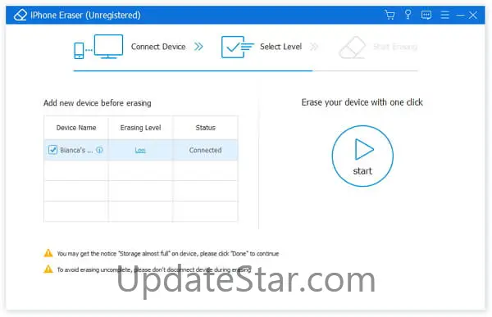Click the warning icon for Storage almost full notice
This screenshot has height=317, width=492.
(x=48, y=253)
